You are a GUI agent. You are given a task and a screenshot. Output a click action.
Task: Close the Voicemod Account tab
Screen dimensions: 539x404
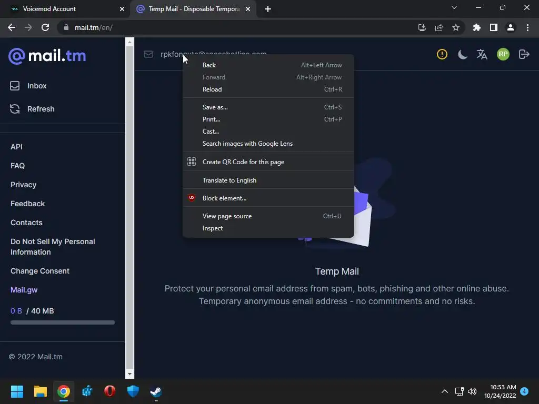pos(122,9)
